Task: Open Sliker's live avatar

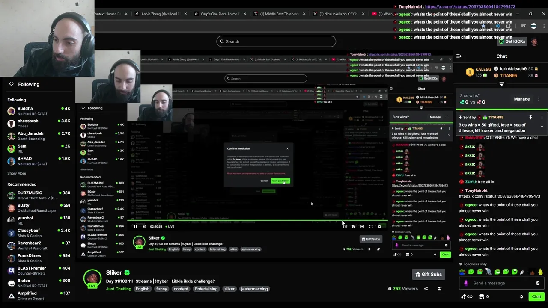Action: click(x=92, y=278)
